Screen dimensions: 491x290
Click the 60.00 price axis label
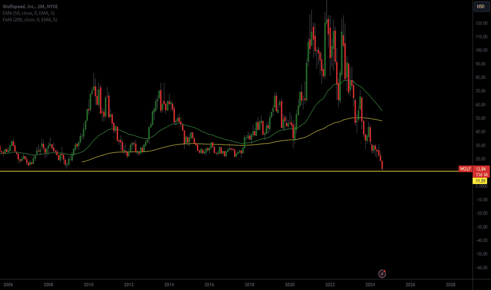click(482, 104)
